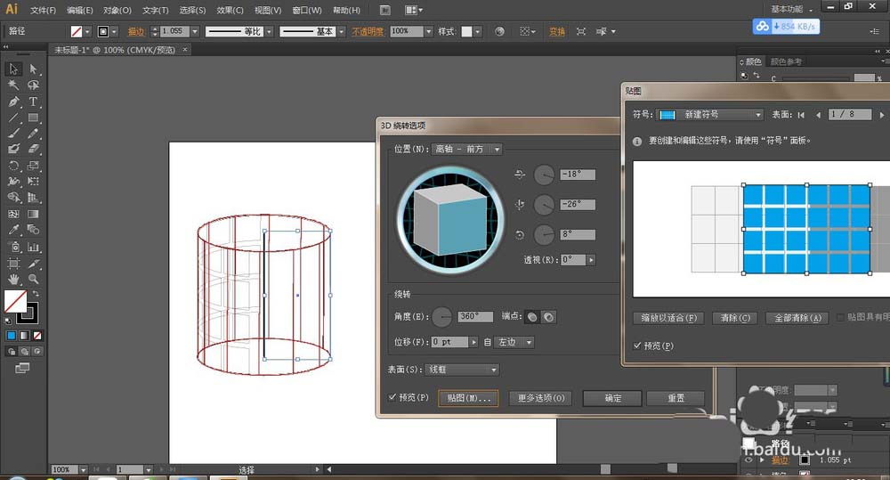Click the Reset button in 3D dialog

tap(676, 398)
